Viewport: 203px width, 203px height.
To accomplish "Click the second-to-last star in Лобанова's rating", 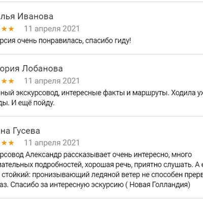I will (4, 81).
